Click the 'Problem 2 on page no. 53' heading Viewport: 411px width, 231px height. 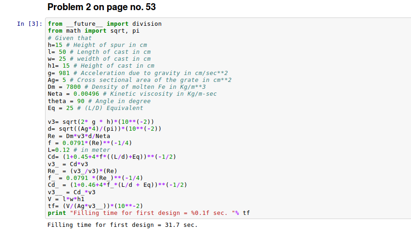(x=102, y=7)
